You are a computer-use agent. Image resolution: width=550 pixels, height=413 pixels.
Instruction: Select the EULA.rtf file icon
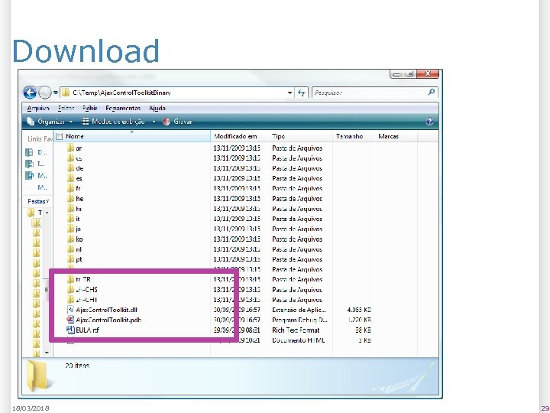(70, 330)
